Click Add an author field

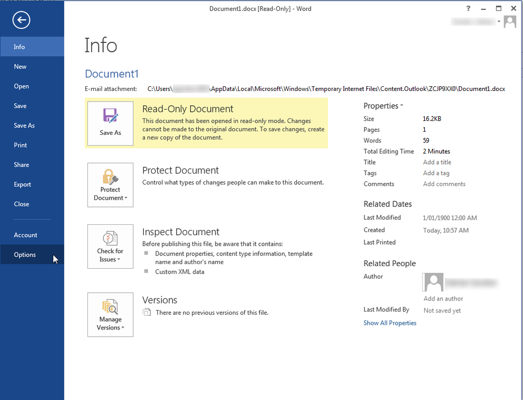444,299
